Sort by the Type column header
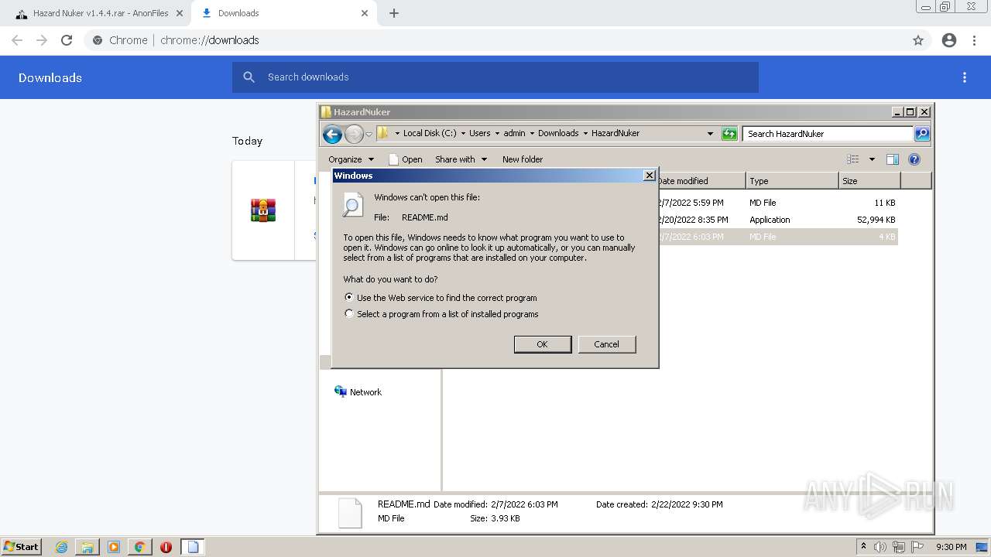 pyautogui.click(x=793, y=181)
